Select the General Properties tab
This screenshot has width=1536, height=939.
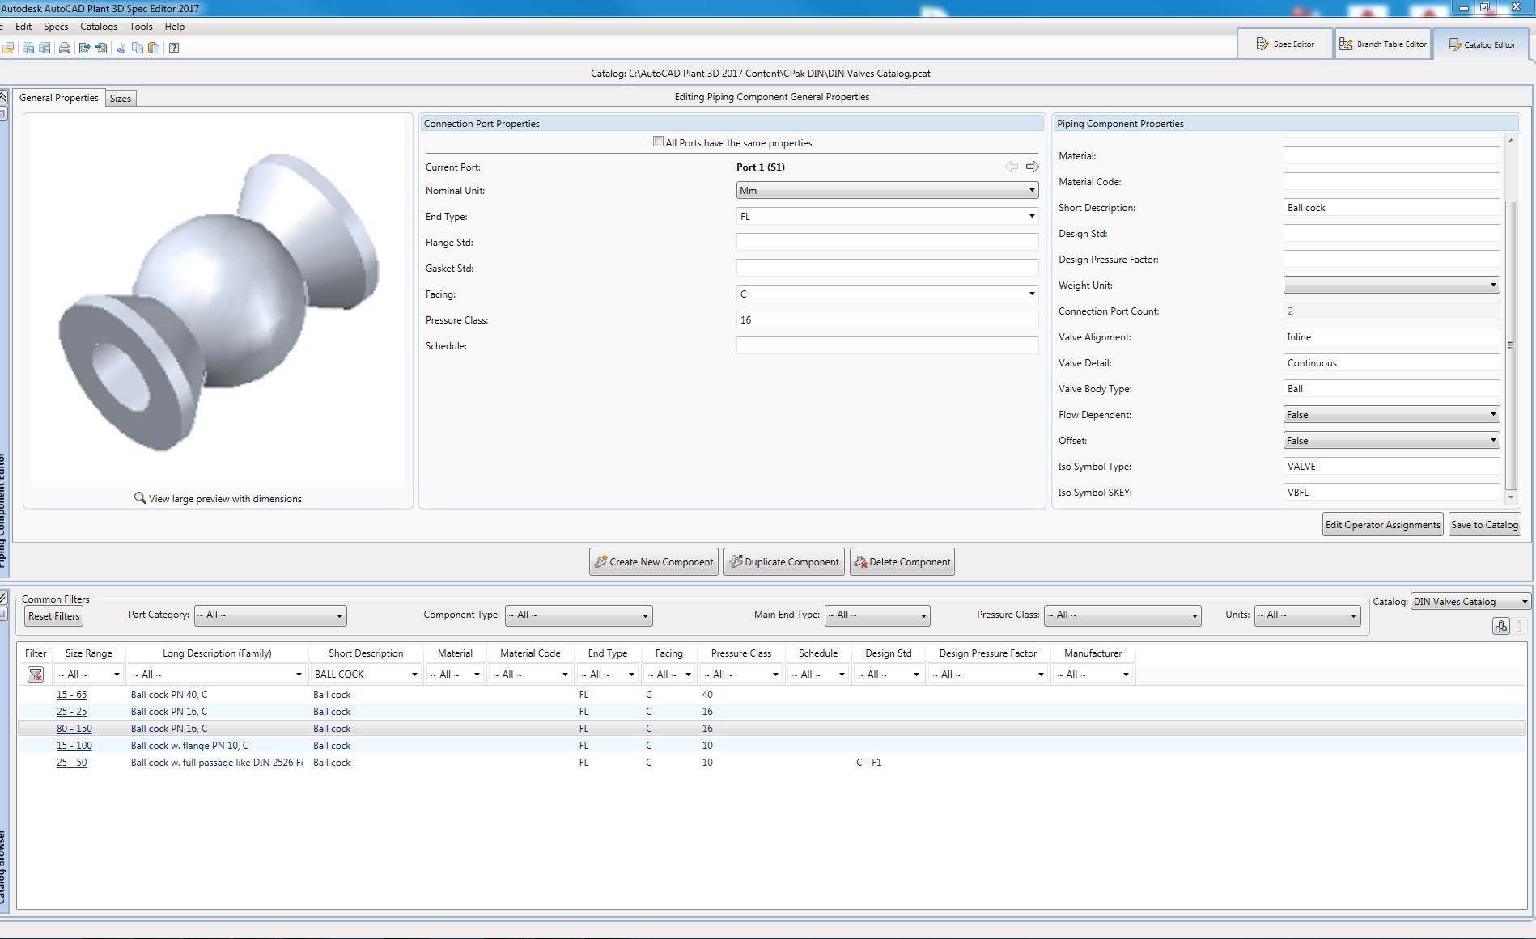[58, 98]
